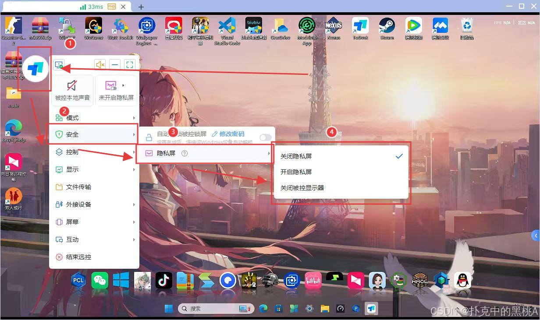This screenshot has width=540, height=320.
Task: Close the 33ms session tab
Action: coord(124,7)
